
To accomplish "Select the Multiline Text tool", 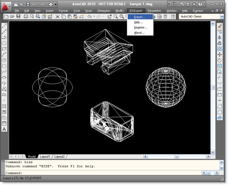I will 4,129.
